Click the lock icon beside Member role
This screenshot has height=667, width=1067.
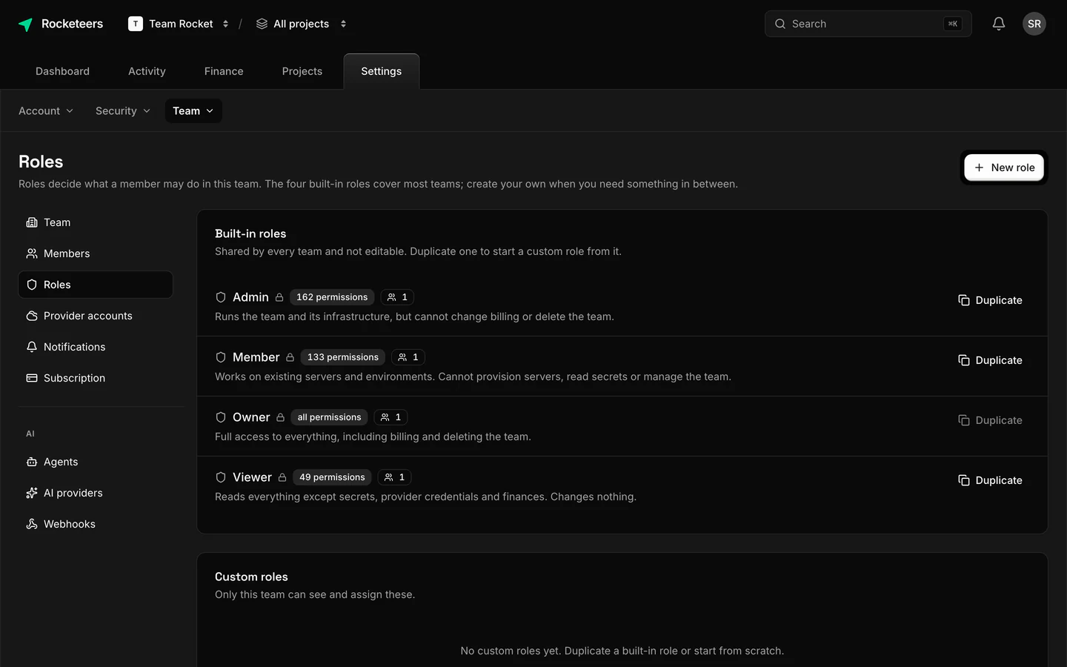(290, 357)
